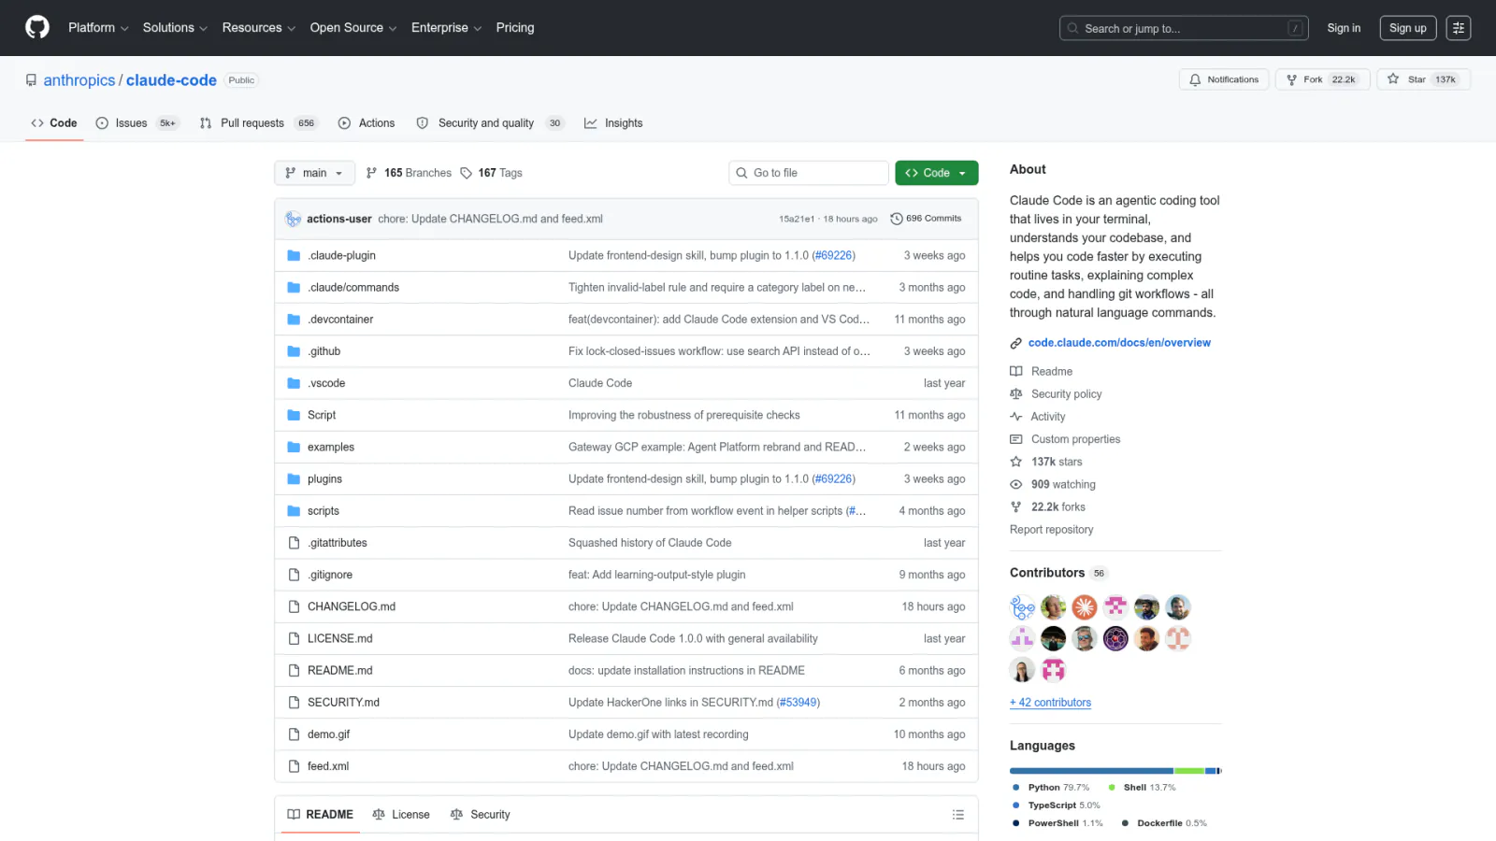Open feed.xml file
This screenshot has height=841, width=1496.
point(328,766)
